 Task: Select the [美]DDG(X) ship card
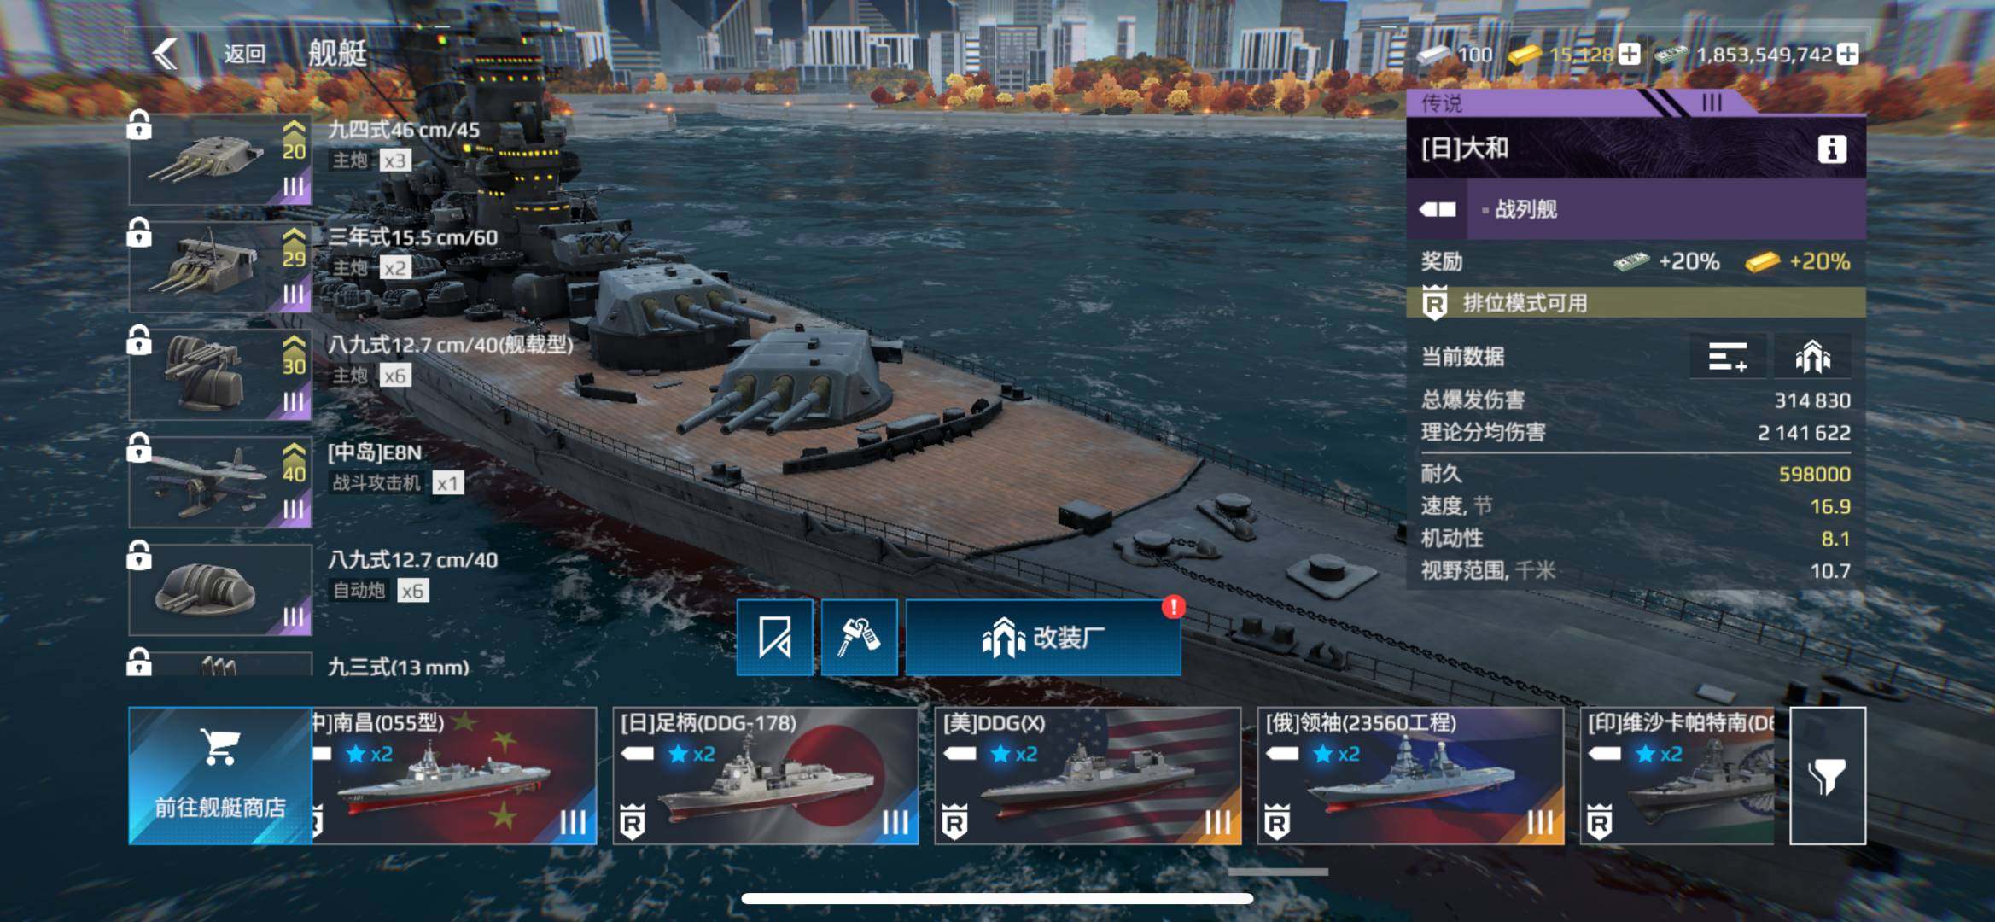[1088, 775]
